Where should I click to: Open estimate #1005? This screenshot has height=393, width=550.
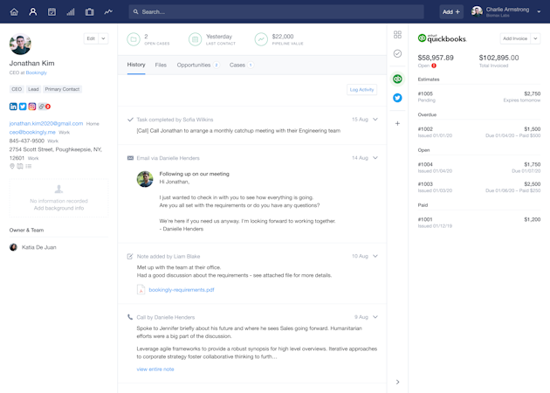point(479,97)
